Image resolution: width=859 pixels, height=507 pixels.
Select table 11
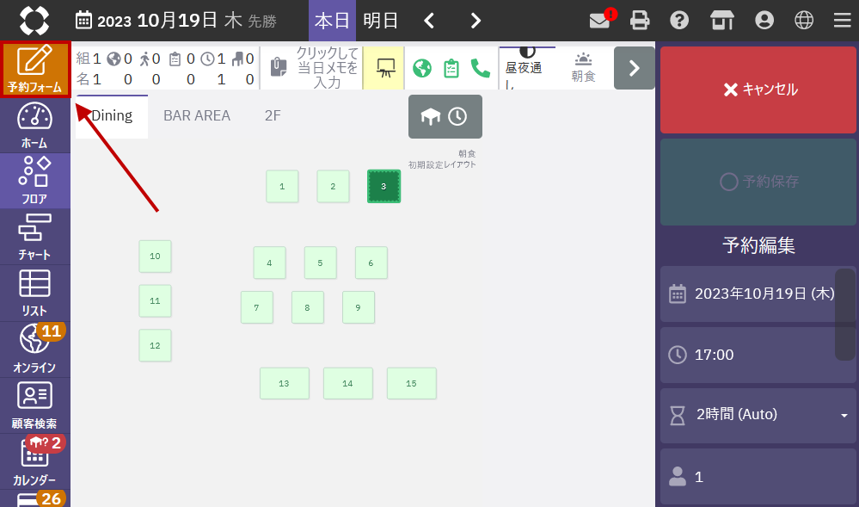[x=155, y=300]
